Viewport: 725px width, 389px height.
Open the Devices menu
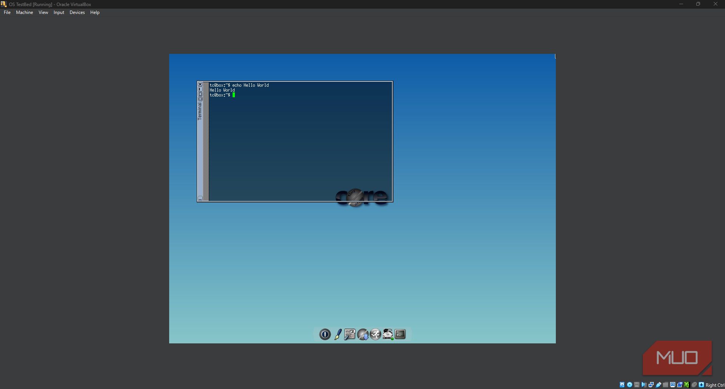(77, 12)
